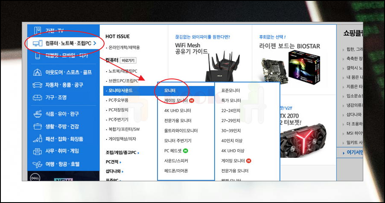Select 전문가용 모니터 in middle flyout

178,121
